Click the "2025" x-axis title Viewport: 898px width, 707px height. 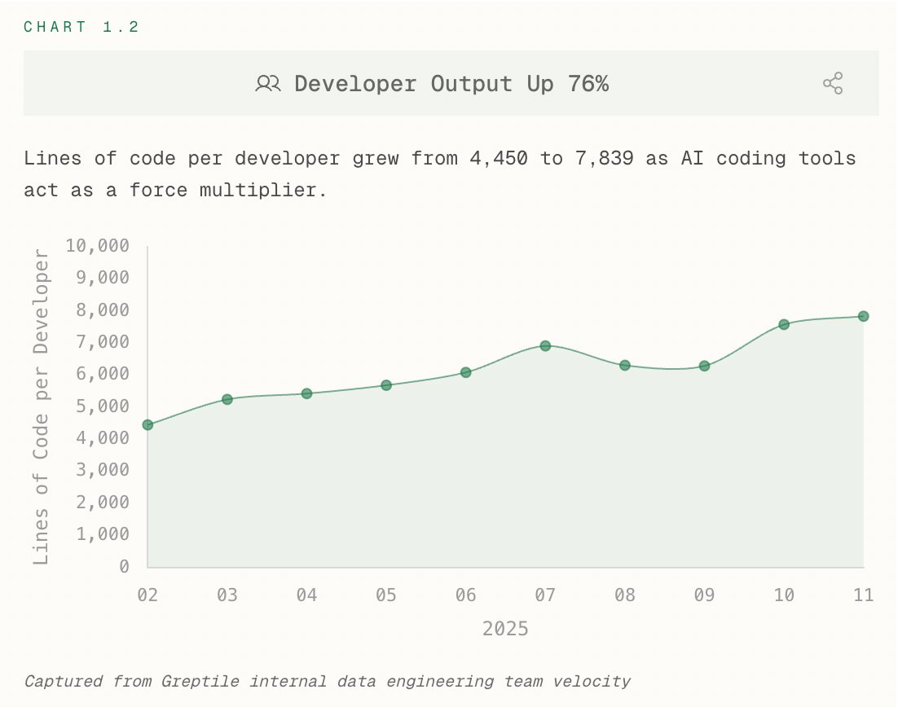pyautogui.click(x=505, y=629)
